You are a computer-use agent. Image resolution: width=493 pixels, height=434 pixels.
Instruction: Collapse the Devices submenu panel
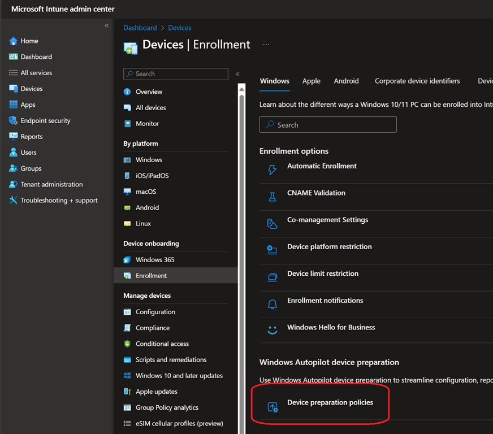pyautogui.click(x=237, y=74)
